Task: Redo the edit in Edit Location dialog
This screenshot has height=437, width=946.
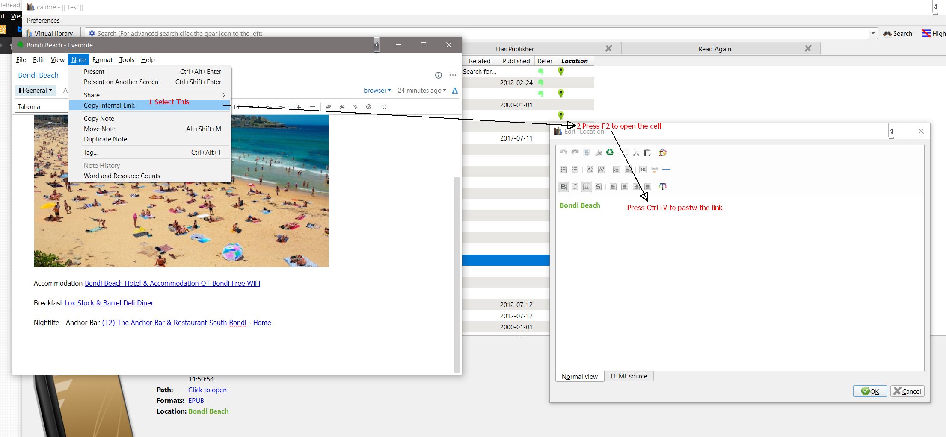Action: click(575, 153)
